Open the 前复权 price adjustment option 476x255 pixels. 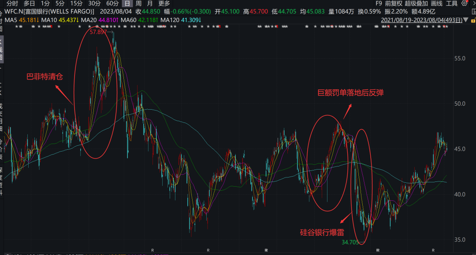pos(394,4)
